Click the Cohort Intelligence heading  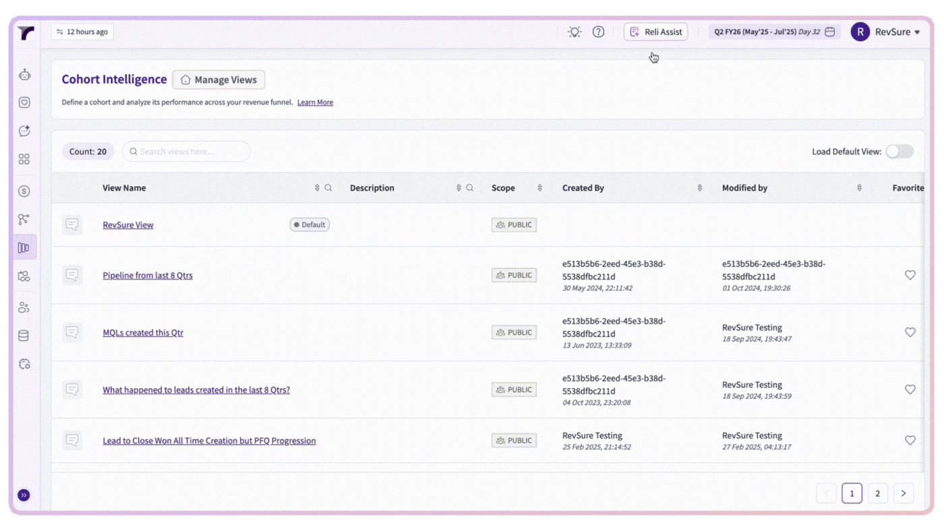[114, 80]
